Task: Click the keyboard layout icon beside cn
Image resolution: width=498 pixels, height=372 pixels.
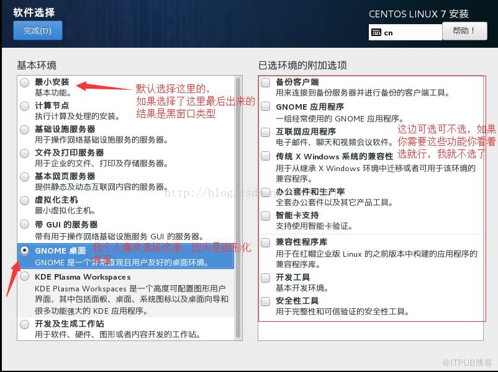Action: pyautogui.click(x=376, y=32)
